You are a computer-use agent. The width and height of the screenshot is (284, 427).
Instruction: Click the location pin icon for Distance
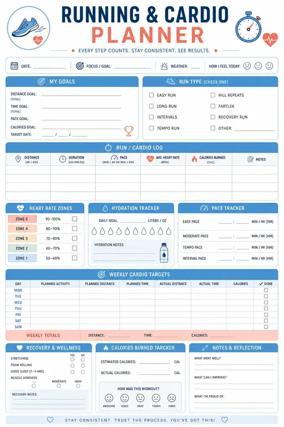tap(18, 159)
